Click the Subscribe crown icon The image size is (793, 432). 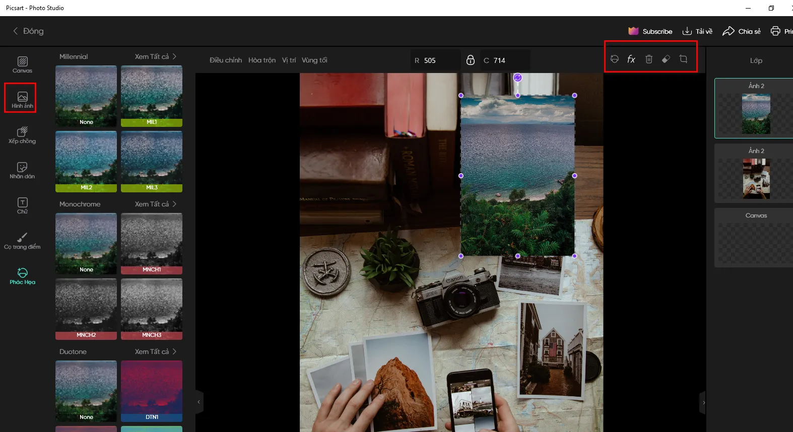tap(633, 31)
